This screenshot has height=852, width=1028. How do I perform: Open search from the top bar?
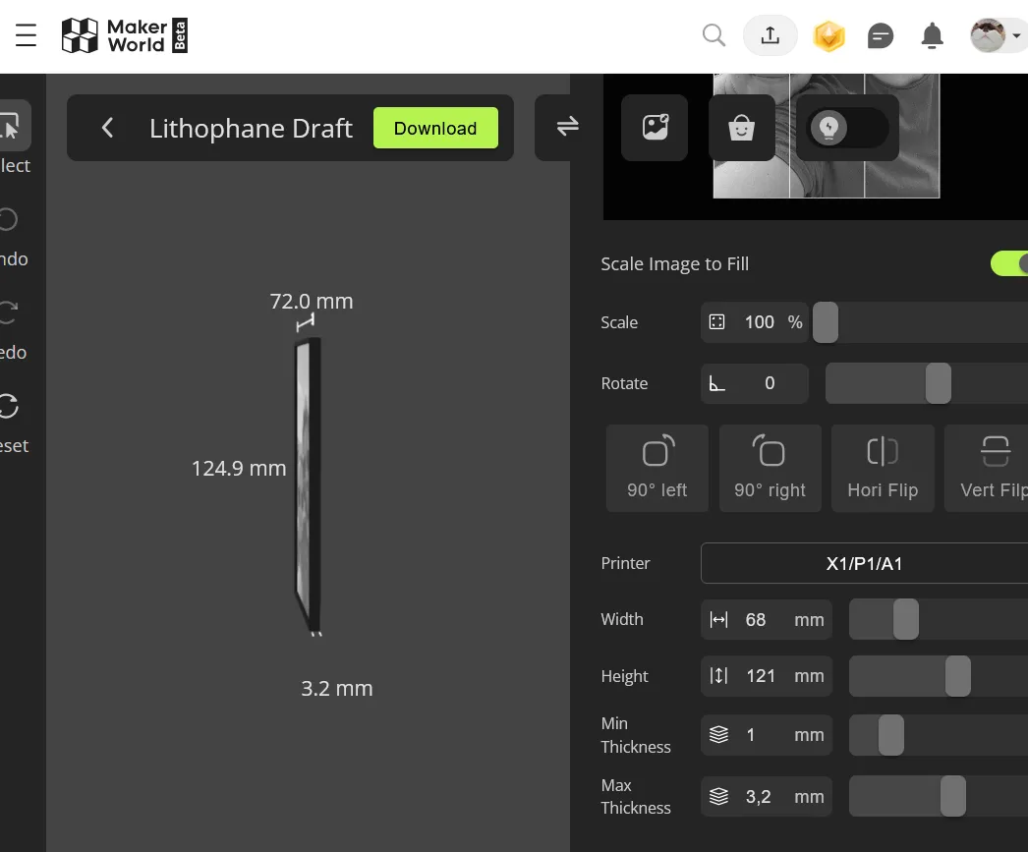coord(714,34)
